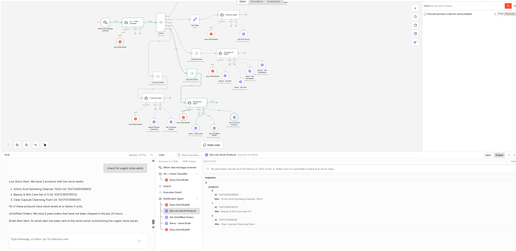The image size is (516, 251).
Task: Select Switch entry in logs list
Action: (x=167, y=186)
